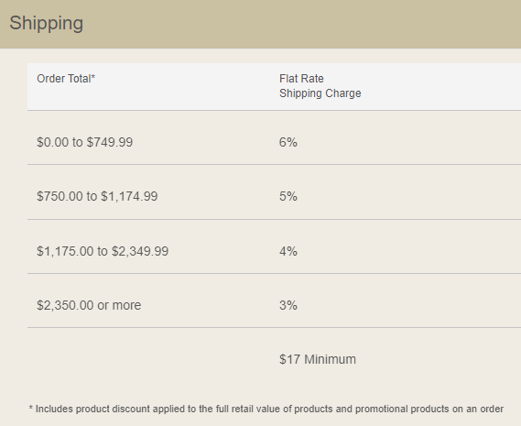Select the Order Total column header

[66, 79]
